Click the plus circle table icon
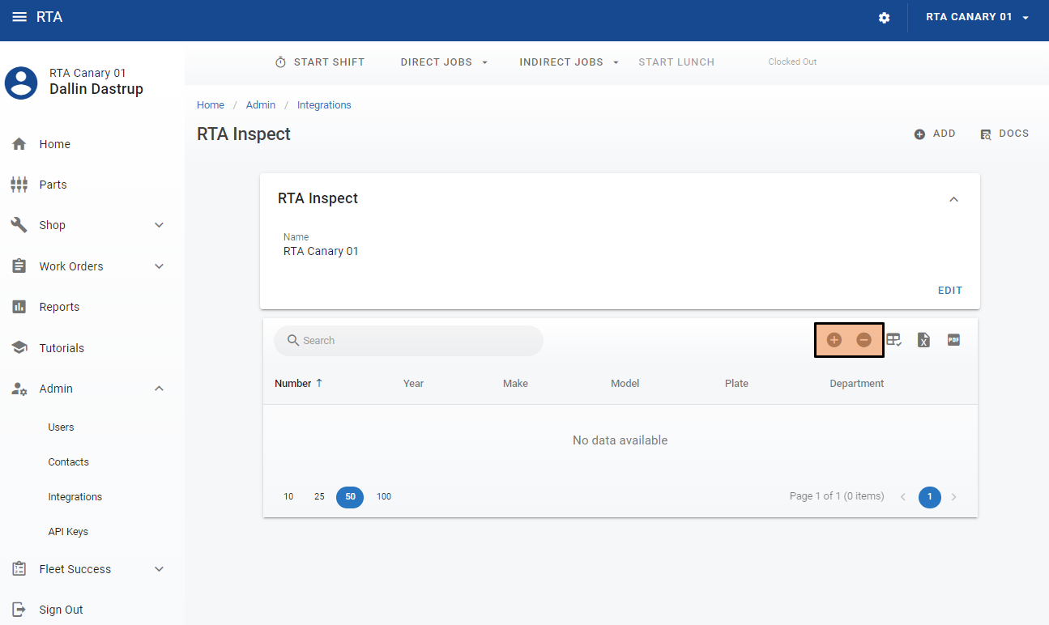 pos(834,340)
